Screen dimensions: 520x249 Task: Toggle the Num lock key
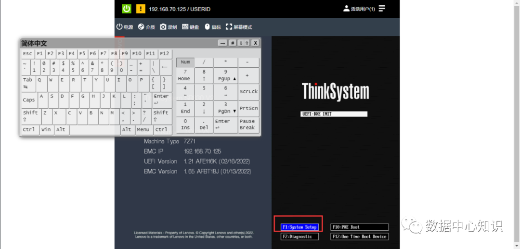click(x=185, y=62)
